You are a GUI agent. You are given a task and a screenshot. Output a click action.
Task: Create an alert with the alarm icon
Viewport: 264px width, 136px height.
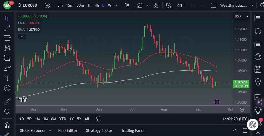(169, 5)
